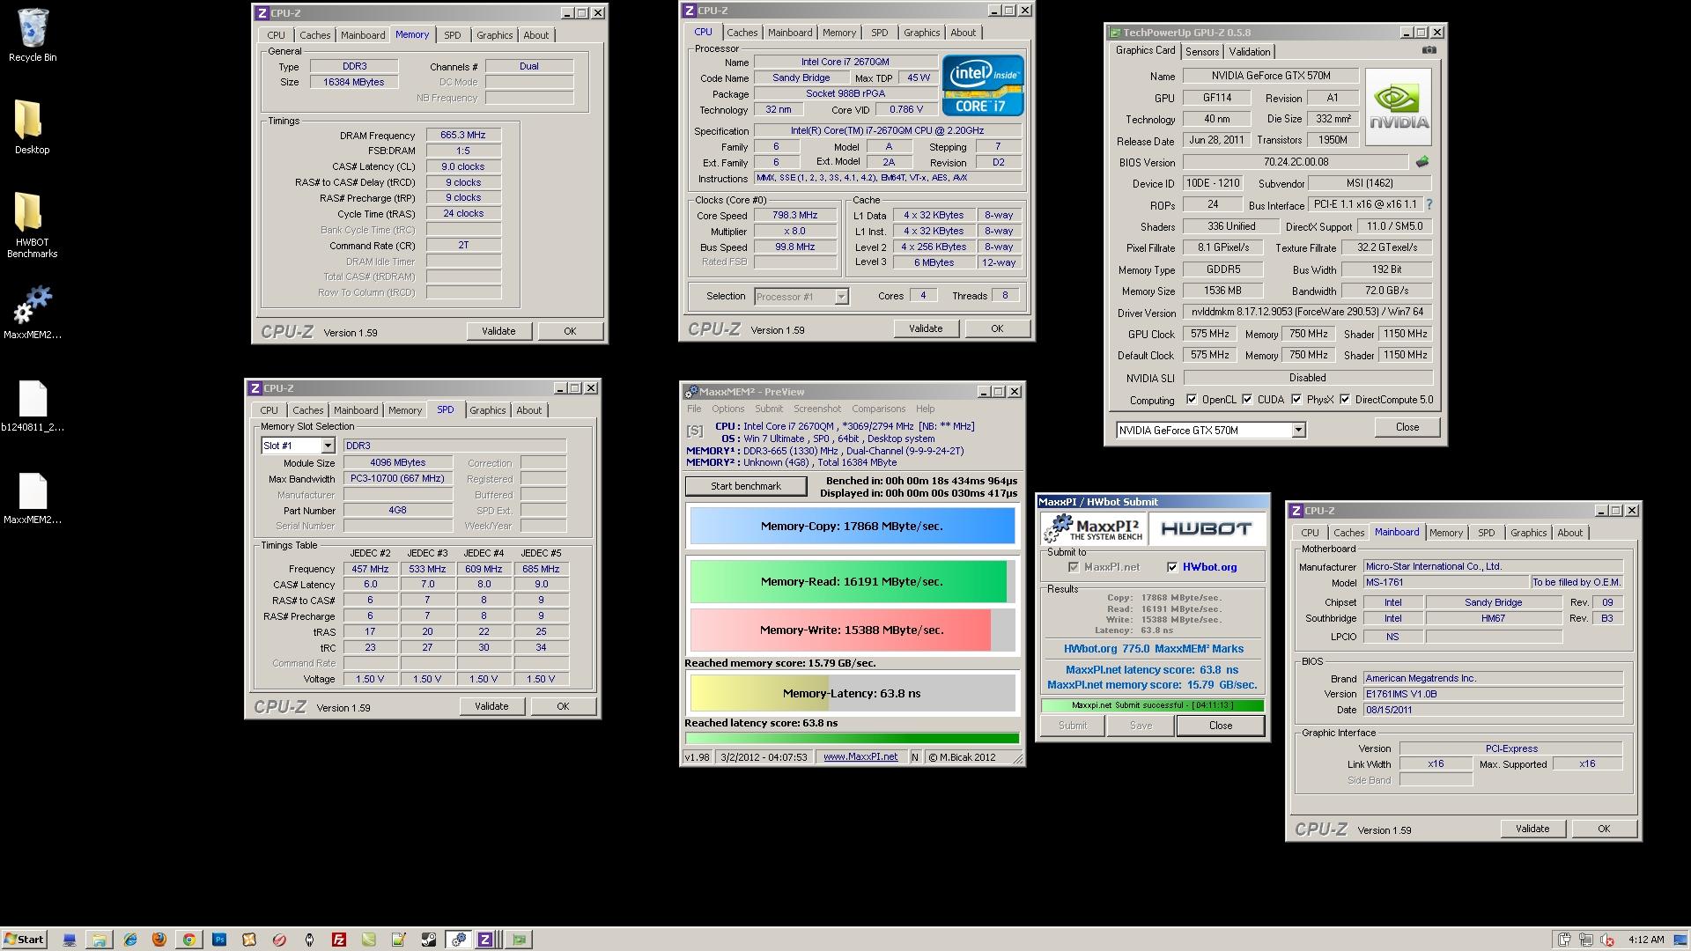Toggle the MaxxPI.net submit checkbox
The height and width of the screenshot is (951, 1691).
1074,567
